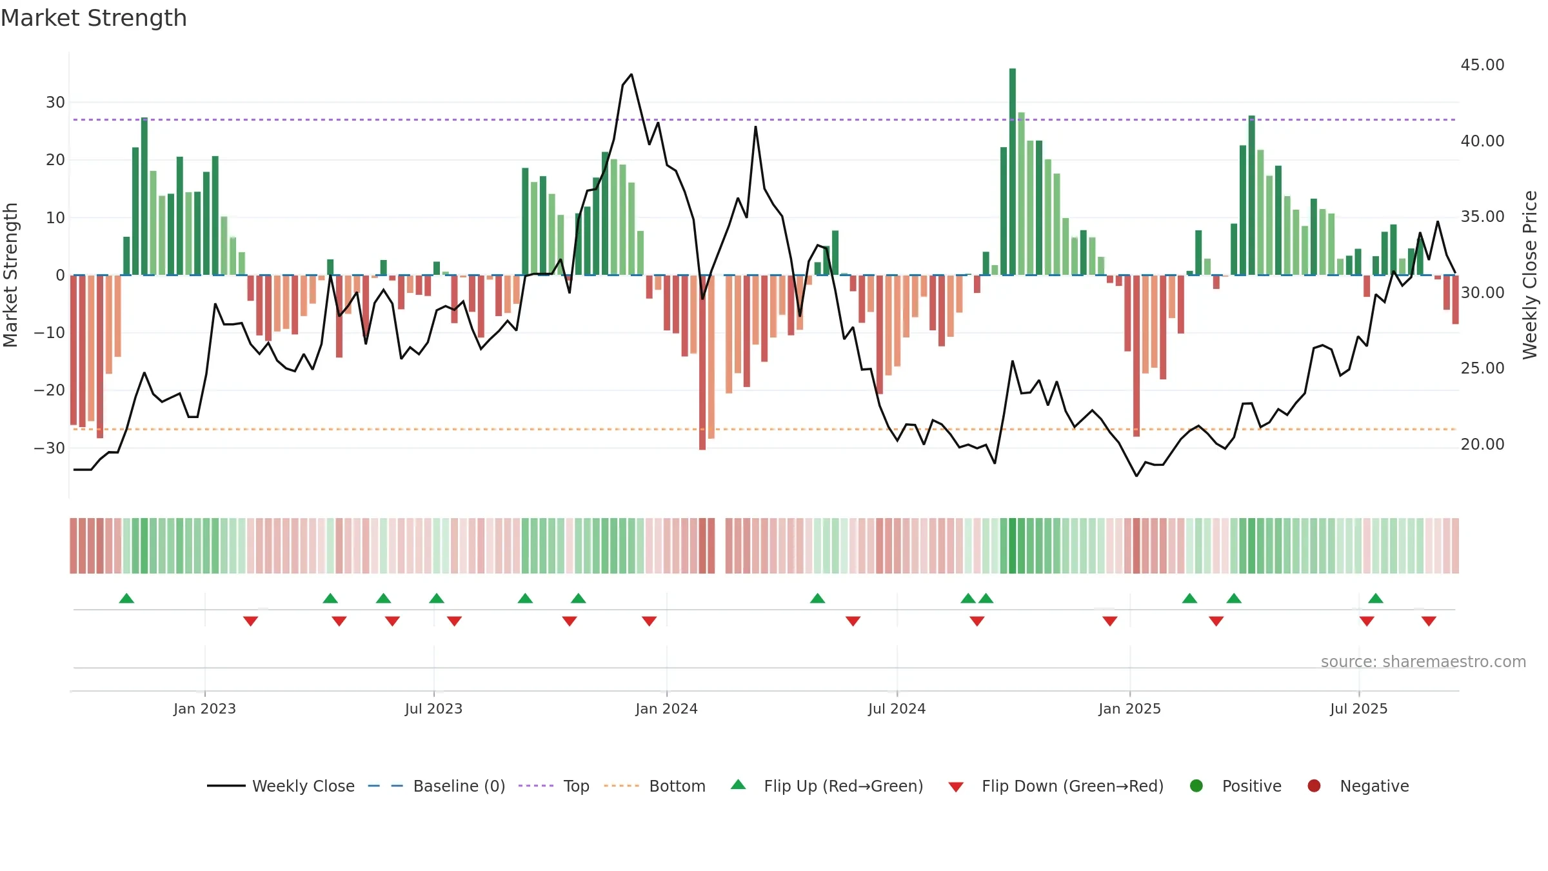The width and height of the screenshot is (1548, 871).
Task: Toggle the Positive legend entry
Action: coord(1235,786)
